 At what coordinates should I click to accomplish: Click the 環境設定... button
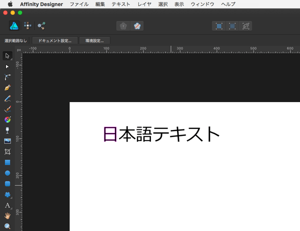94,40
